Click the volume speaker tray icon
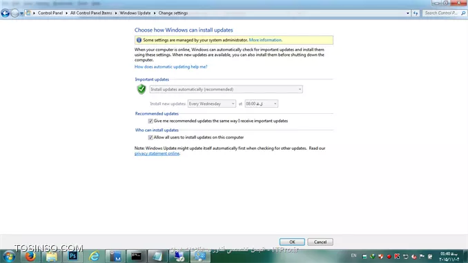Viewport: 468px width, 263px height. [x=413, y=256]
